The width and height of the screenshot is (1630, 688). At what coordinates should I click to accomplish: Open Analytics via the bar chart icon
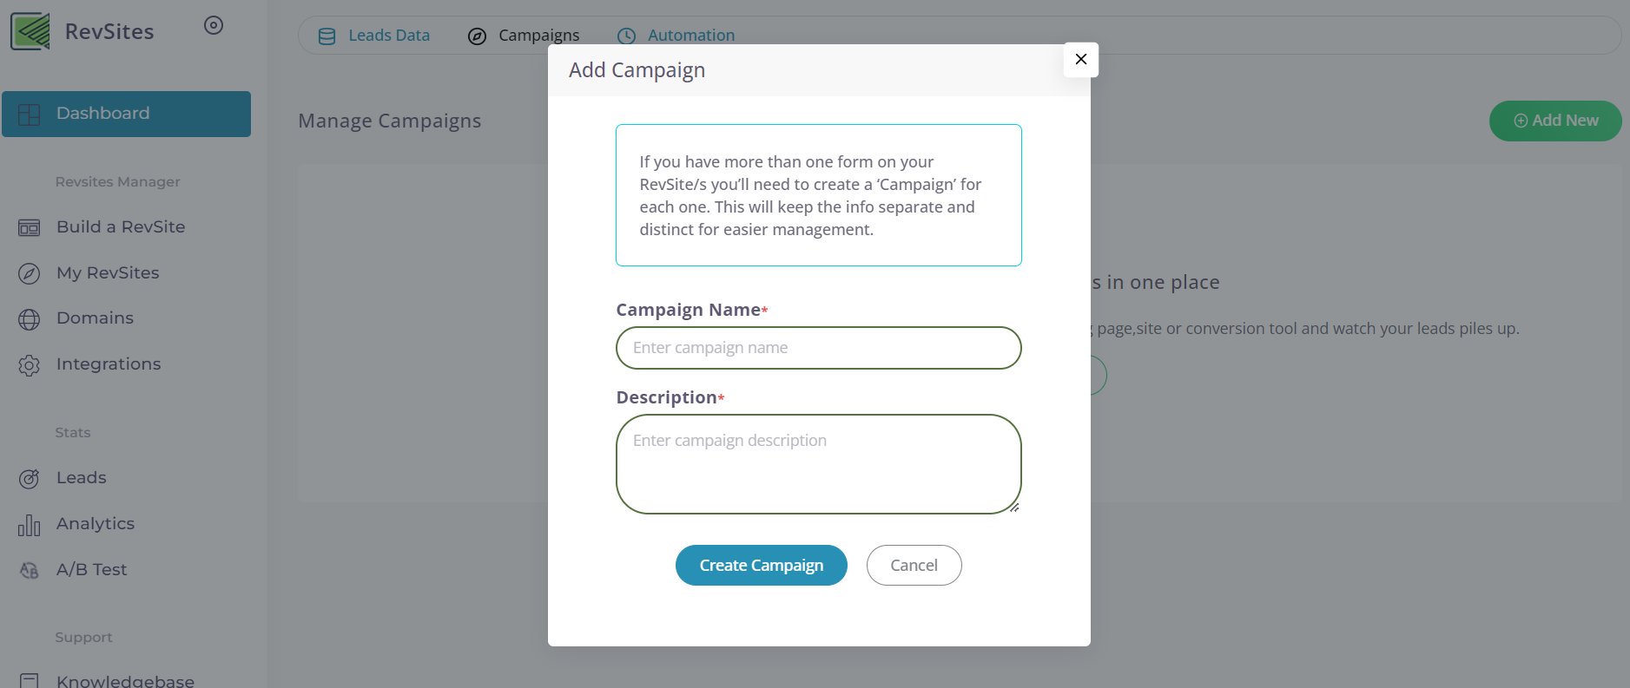coord(30,523)
